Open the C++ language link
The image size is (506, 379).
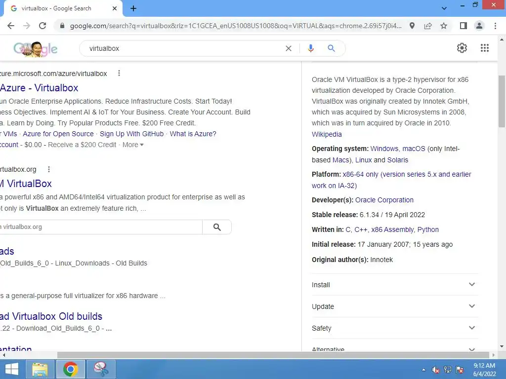point(361,229)
